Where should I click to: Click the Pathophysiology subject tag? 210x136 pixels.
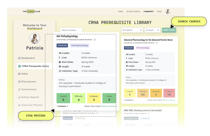[80, 45]
